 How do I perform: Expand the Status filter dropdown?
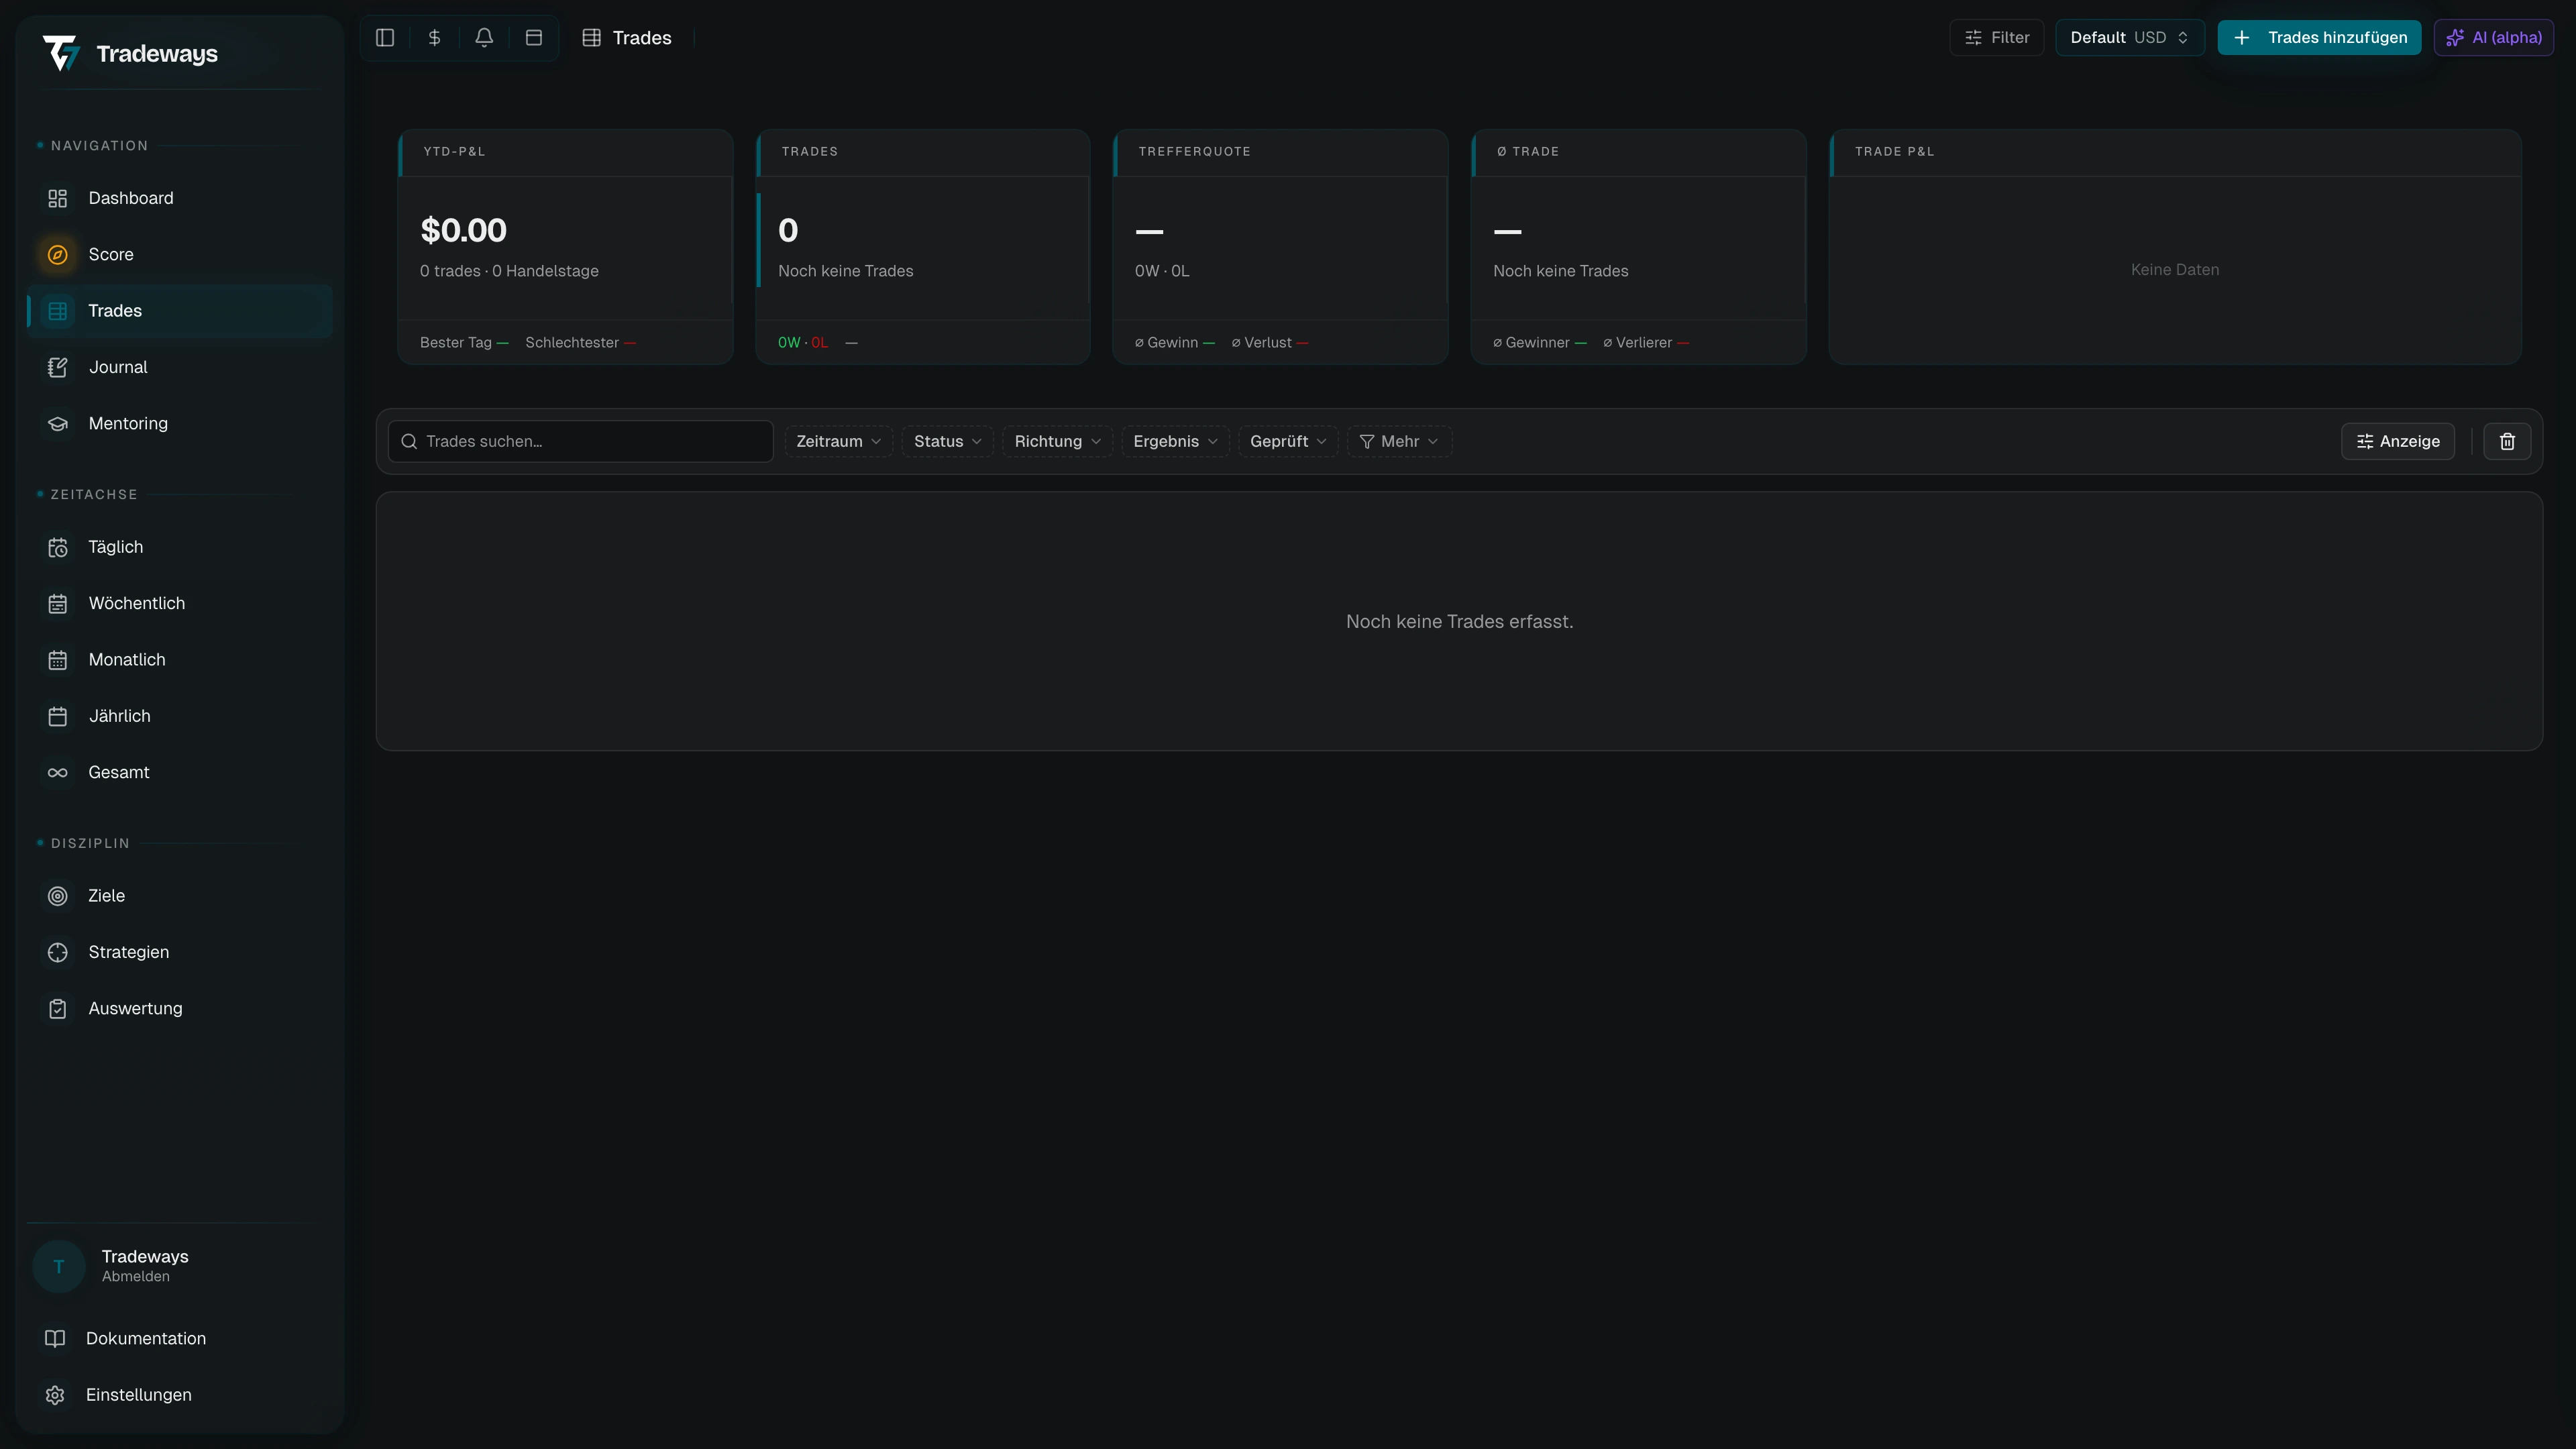click(x=947, y=441)
